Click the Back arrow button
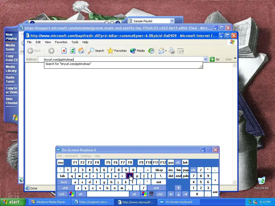This screenshot has height=206, width=275. pyautogui.click(x=30, y=51)
